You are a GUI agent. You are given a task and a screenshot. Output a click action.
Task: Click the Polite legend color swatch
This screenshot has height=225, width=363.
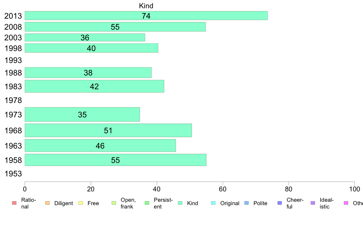tap(247, 203)
